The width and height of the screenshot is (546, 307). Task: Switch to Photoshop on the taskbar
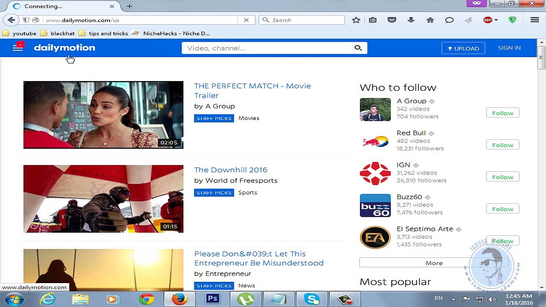click(212, 299)
